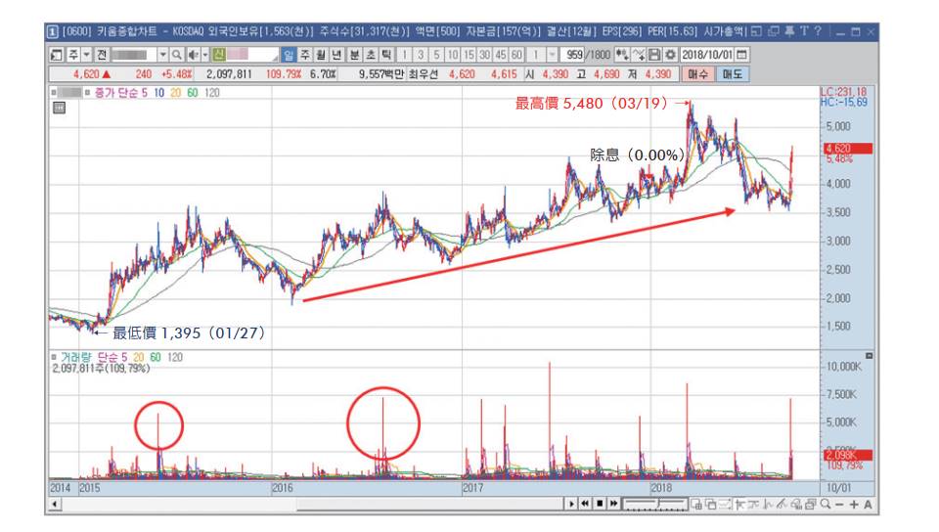Select the 월 monthly chart tab
The height and width of the screenshot is (532, 939).
(x=321, y=55)
